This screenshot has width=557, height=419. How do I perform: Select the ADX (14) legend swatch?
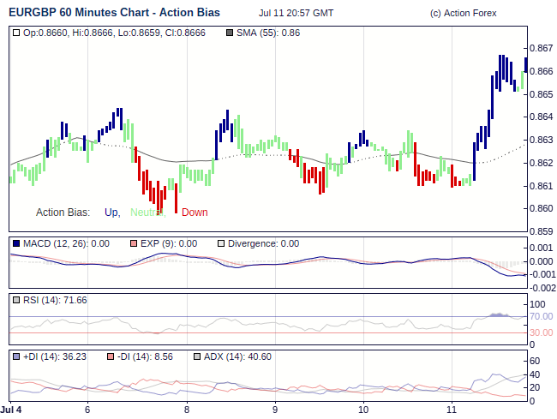(x=197, y=356)
